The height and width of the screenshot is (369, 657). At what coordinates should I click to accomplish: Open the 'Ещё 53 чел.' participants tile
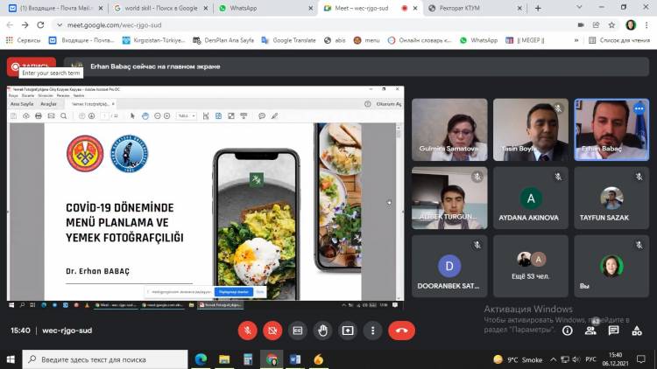531,266
